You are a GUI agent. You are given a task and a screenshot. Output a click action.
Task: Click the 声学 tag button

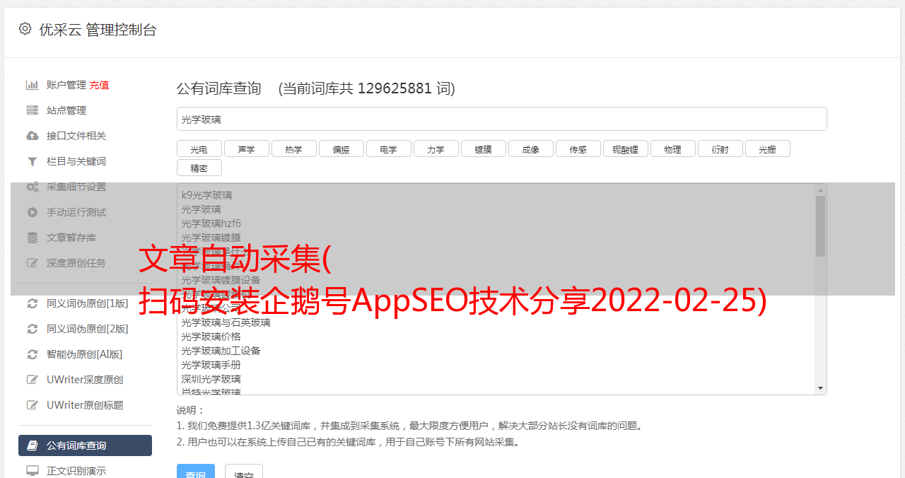click(246, 149)
